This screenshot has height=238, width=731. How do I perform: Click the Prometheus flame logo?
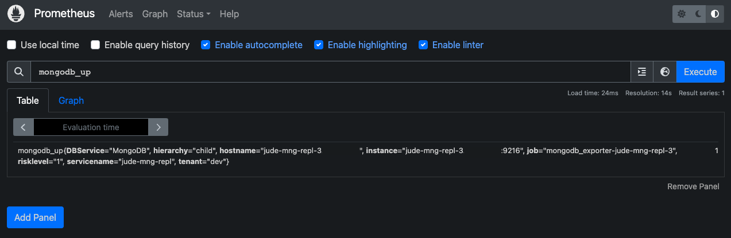pos(16,14)
